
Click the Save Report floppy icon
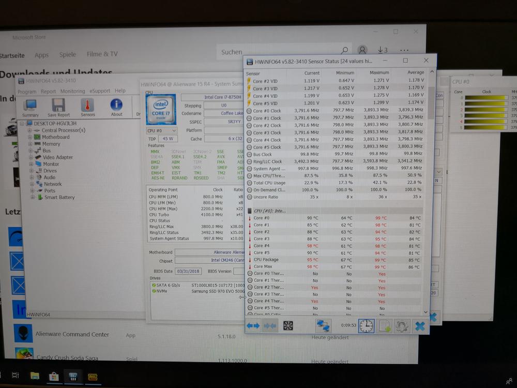(x=58, y=106)
